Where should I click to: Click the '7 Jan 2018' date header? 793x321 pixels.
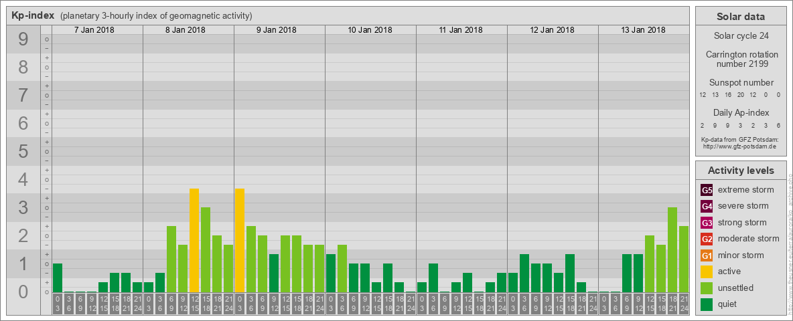click(94, 30)
